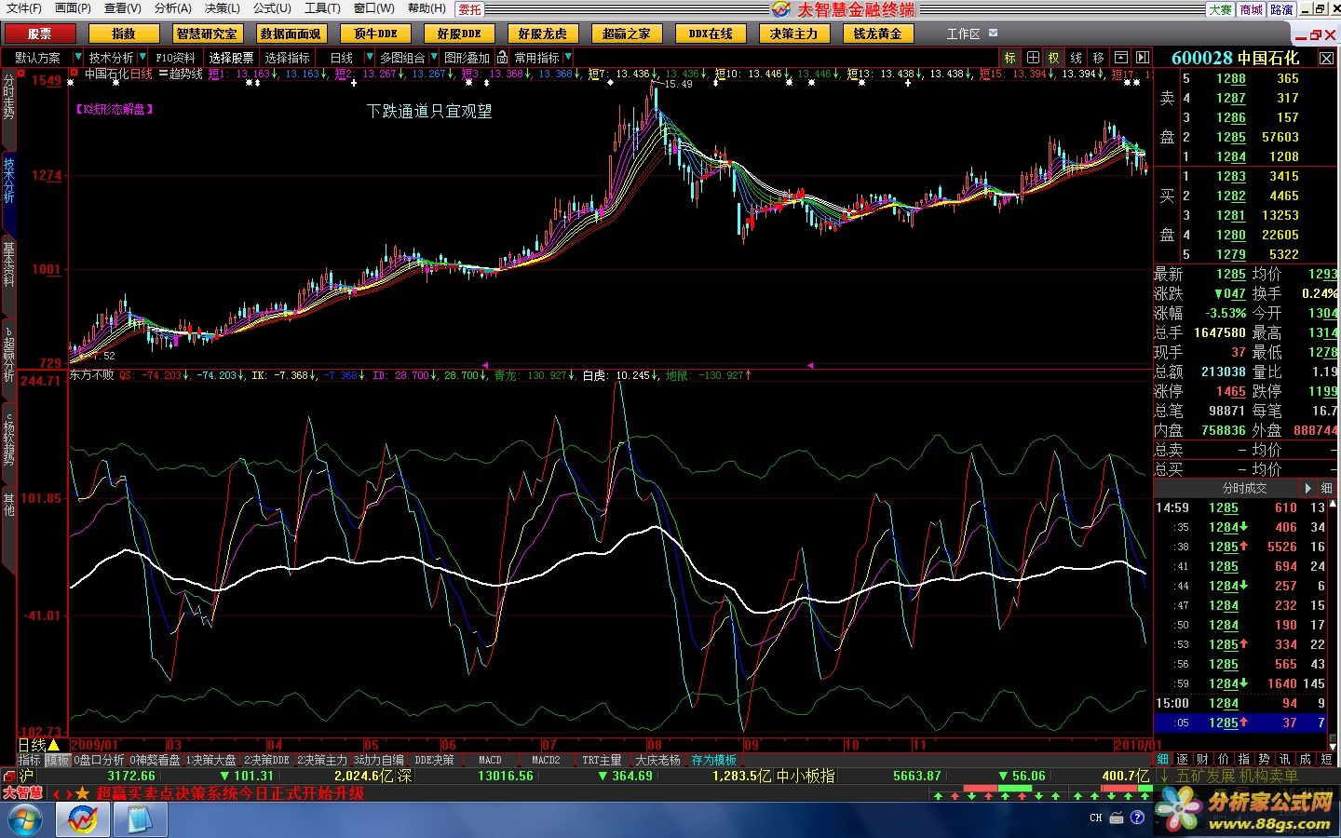Screen dimensions: 1341x838
Task: Select the 1决策大盘 indicator tab
Action: click(211, 760)
